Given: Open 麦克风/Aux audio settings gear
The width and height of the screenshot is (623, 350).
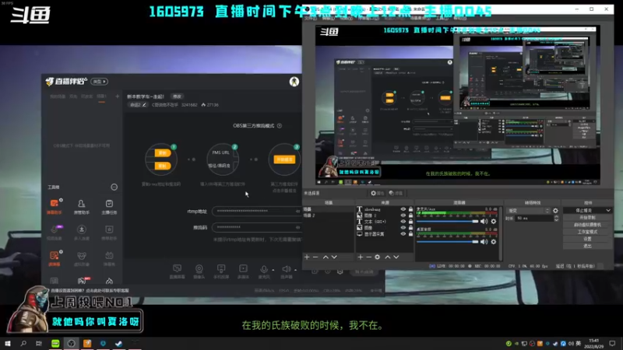Looking at the screenshot, I should pyautogui.click(x=494, y=222).
